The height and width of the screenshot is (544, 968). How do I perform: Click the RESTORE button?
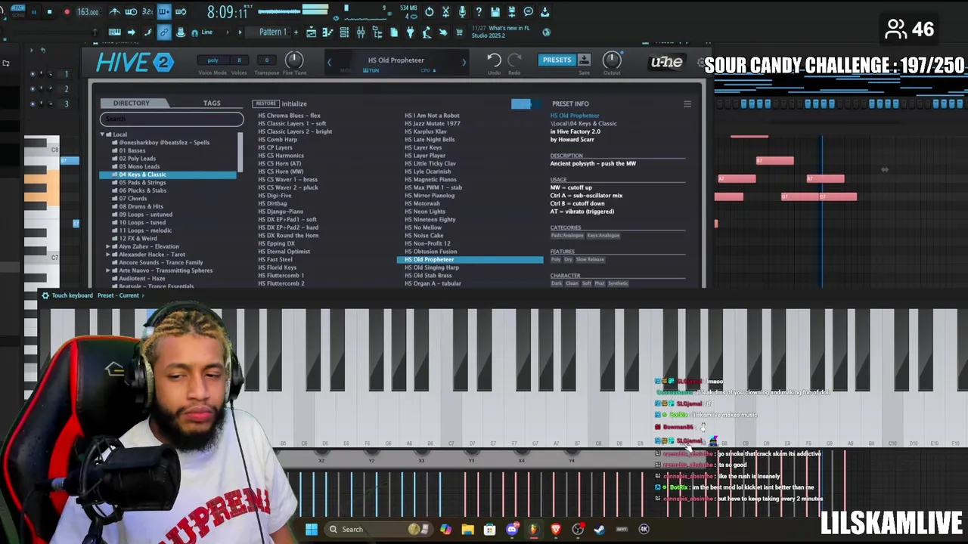click(265, 104)
